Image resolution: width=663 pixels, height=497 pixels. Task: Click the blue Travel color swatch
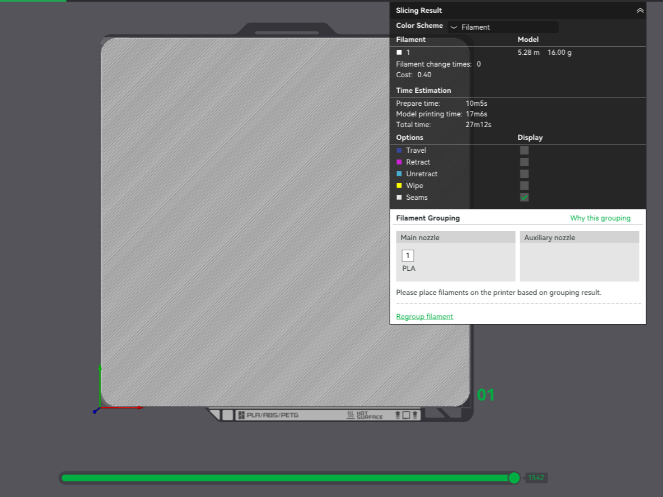[399, 151]
